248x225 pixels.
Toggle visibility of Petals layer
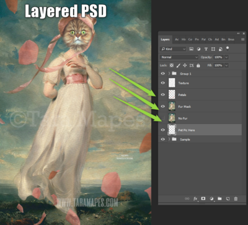163,95
